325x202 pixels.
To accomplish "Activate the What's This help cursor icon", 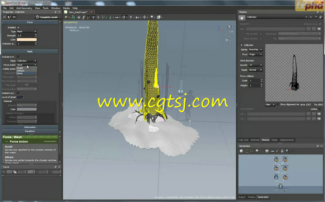I will [9, 17].
